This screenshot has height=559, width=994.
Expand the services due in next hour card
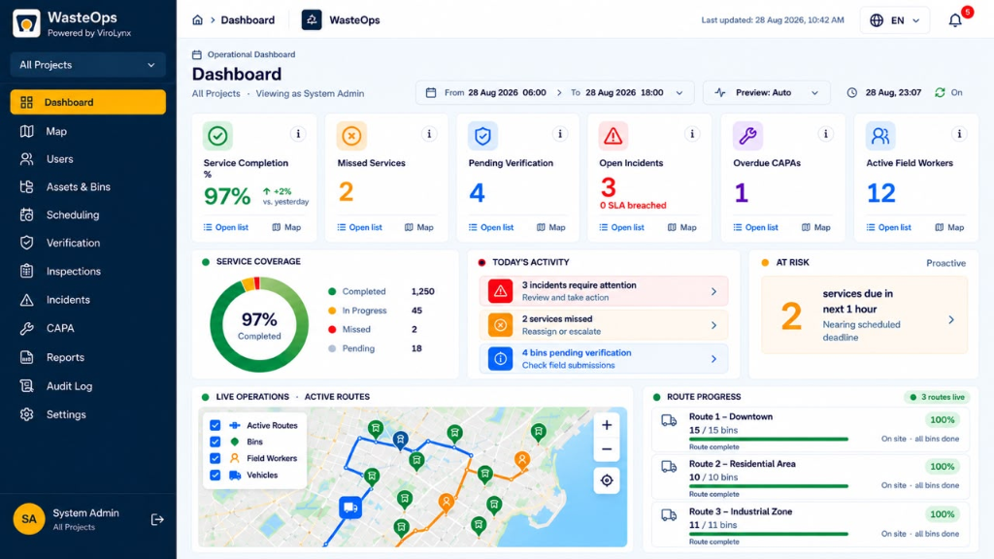point(864,315)
